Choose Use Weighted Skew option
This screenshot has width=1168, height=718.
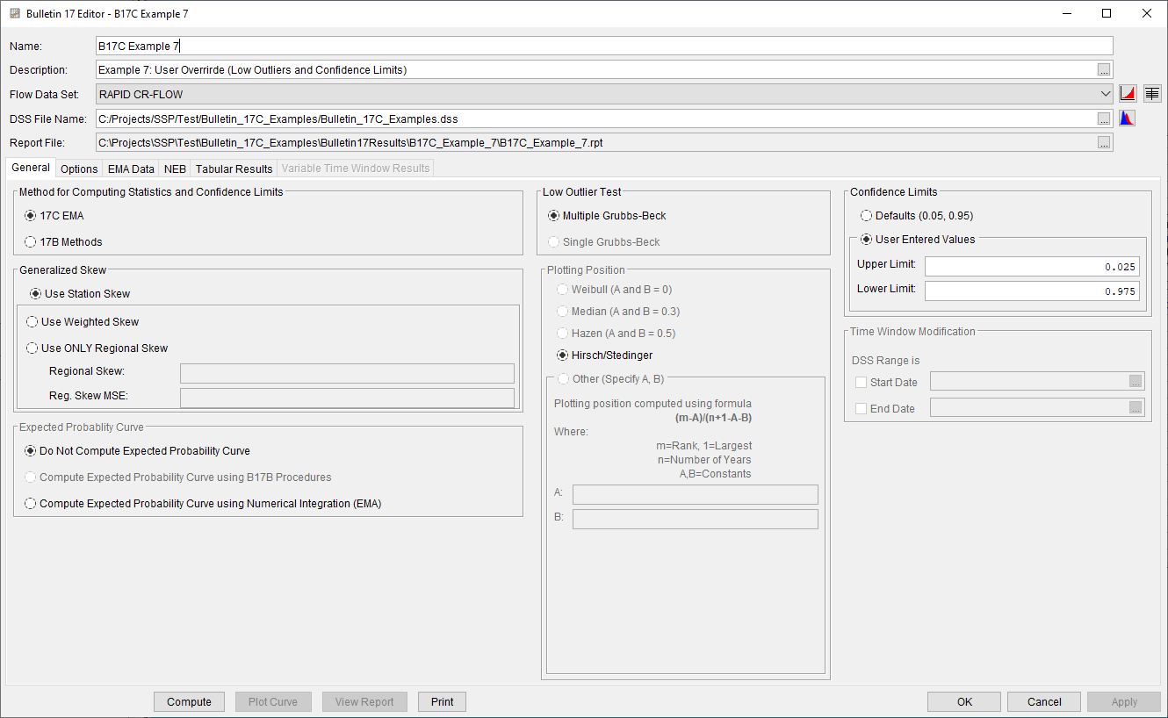pyautogui.click(x=32, y=321)
